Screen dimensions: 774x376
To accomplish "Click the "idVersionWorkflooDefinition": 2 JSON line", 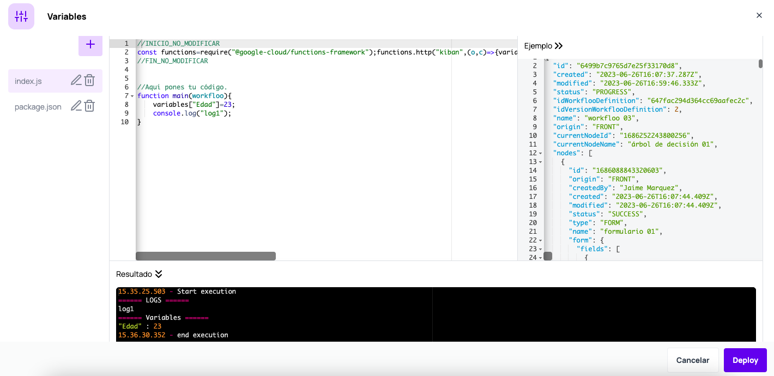I will (x=618, y=110).
